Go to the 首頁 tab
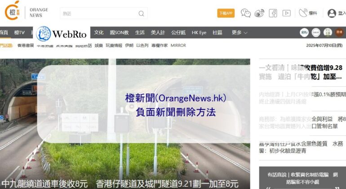This screenshot has width=346, height=189. tap(4, 32)
